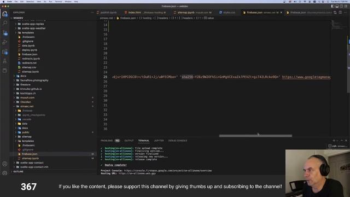
Task: Open the Source Control view
Action: [5, 33]
